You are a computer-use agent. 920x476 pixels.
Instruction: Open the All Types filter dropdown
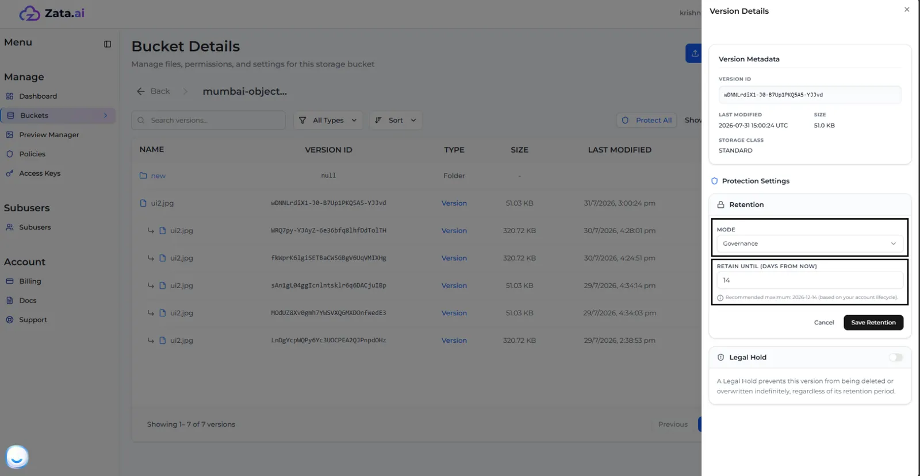pyautogui.click(x=328, y=121)
